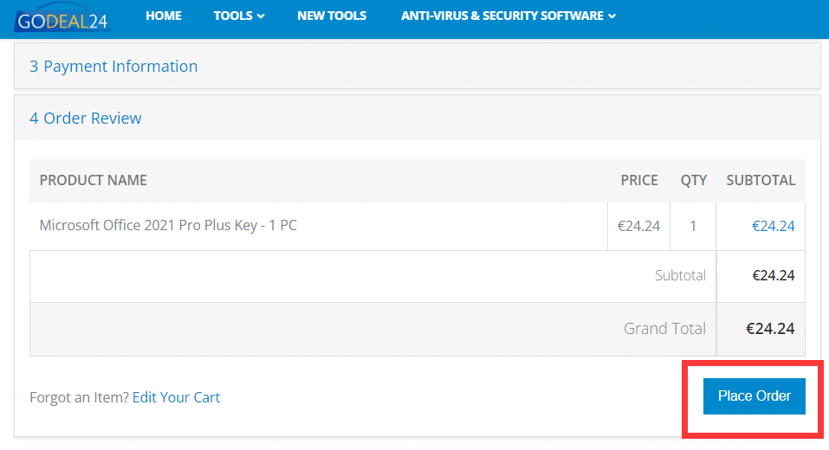Click the QTY column header

click(x=694, y=180)
